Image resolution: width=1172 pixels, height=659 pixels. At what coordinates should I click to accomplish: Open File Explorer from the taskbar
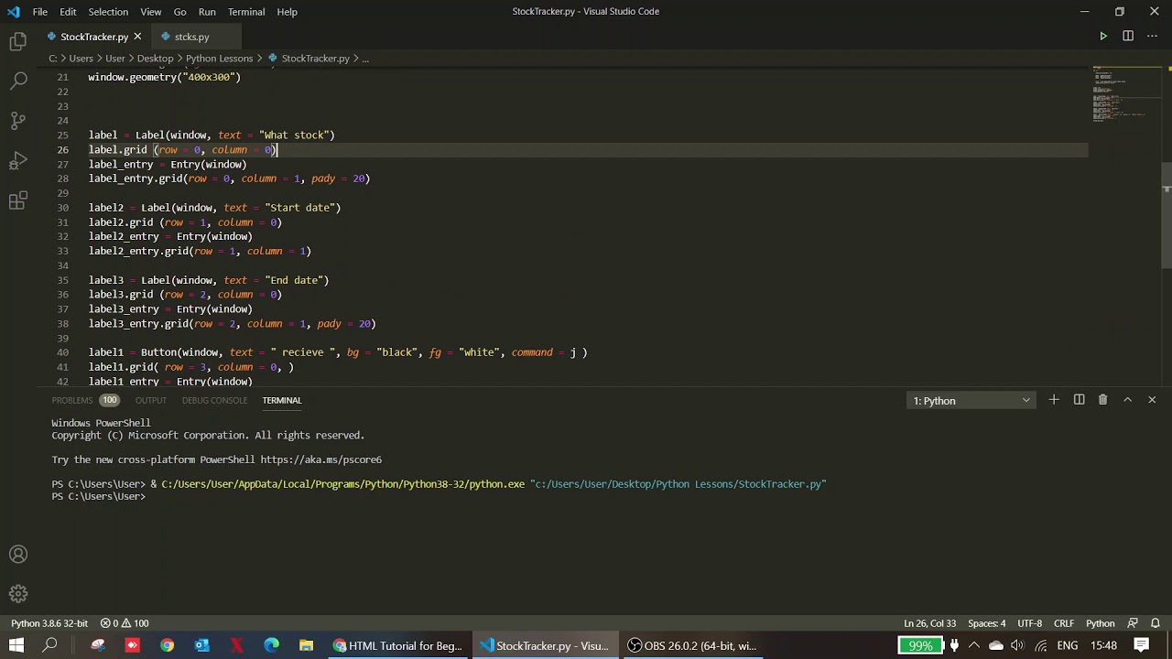point(306,645)
